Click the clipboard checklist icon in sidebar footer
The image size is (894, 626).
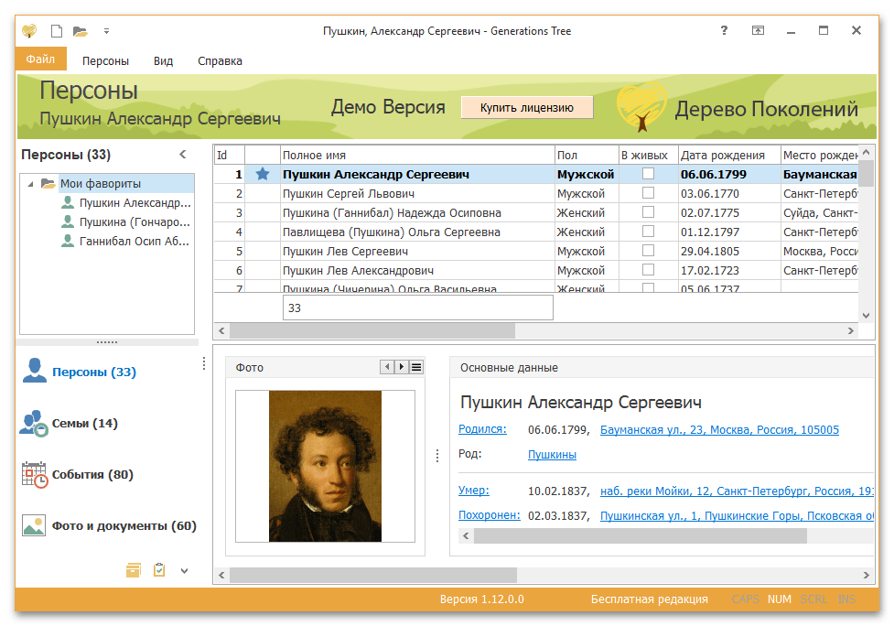159,570
